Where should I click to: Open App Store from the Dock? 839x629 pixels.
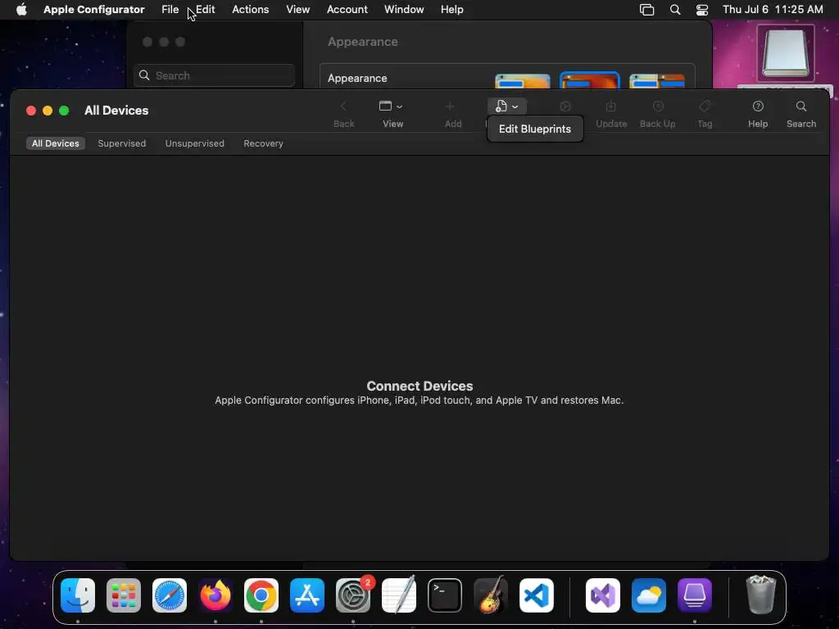click(307, 595)
